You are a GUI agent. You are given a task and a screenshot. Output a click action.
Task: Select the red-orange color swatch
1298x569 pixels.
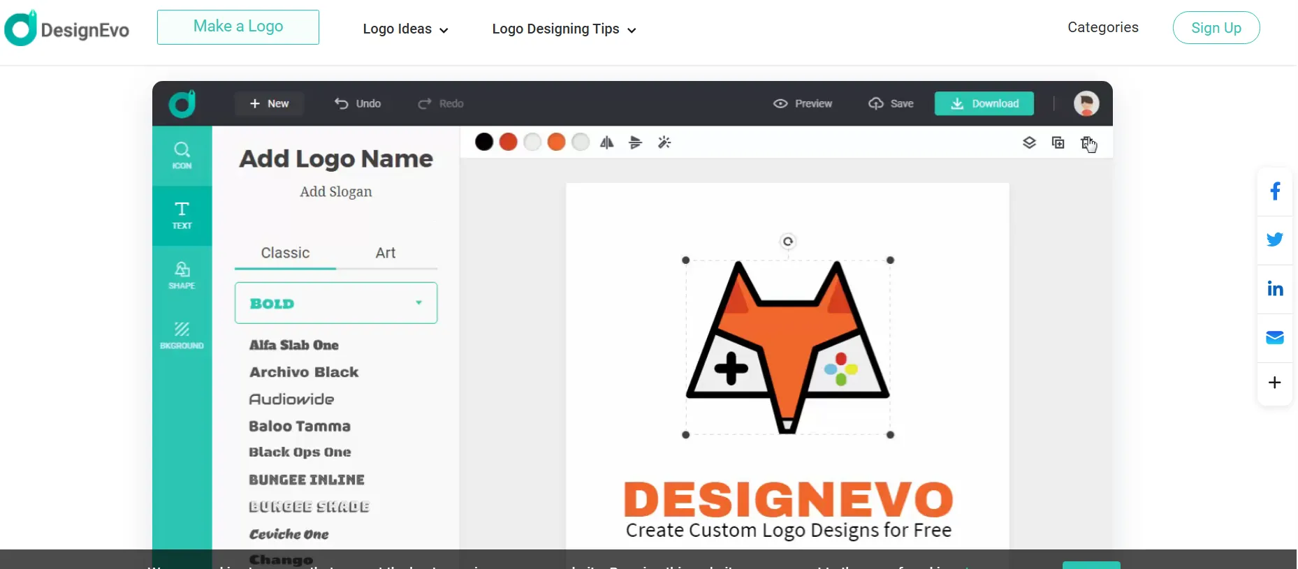(509, 142)
